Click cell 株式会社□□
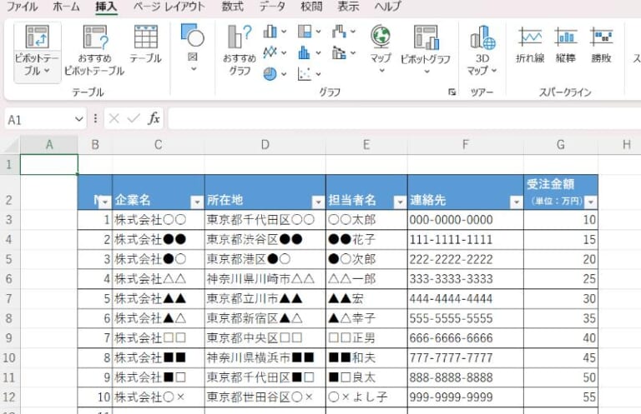This screenshot has height=414, width=641. (x=159, y=338)
